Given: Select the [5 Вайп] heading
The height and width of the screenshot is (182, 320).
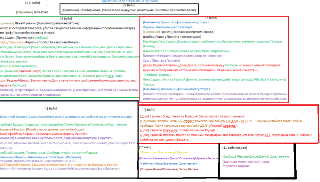Looking at the screenshot, I should click(129, 5).
